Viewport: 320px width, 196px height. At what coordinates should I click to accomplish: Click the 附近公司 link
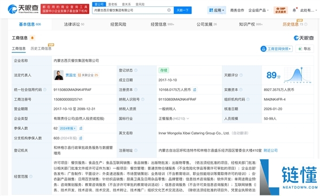point(270,151)
